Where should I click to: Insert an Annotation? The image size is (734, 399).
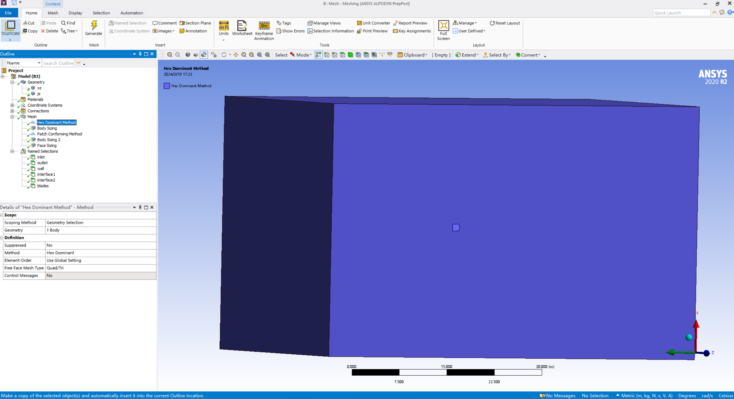193,31
